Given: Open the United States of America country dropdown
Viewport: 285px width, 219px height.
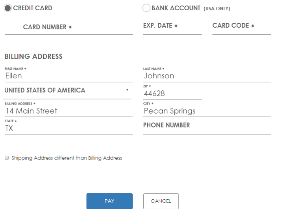Looking at the screenshot, I should [63, 90].
